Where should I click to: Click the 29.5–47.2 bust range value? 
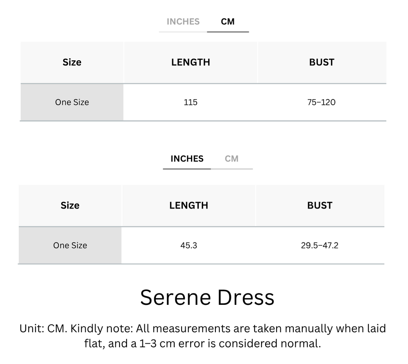pyautogui.click(x=319, y=245)
